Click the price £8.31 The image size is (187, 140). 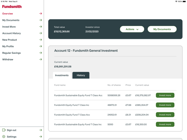click(128, 115)
